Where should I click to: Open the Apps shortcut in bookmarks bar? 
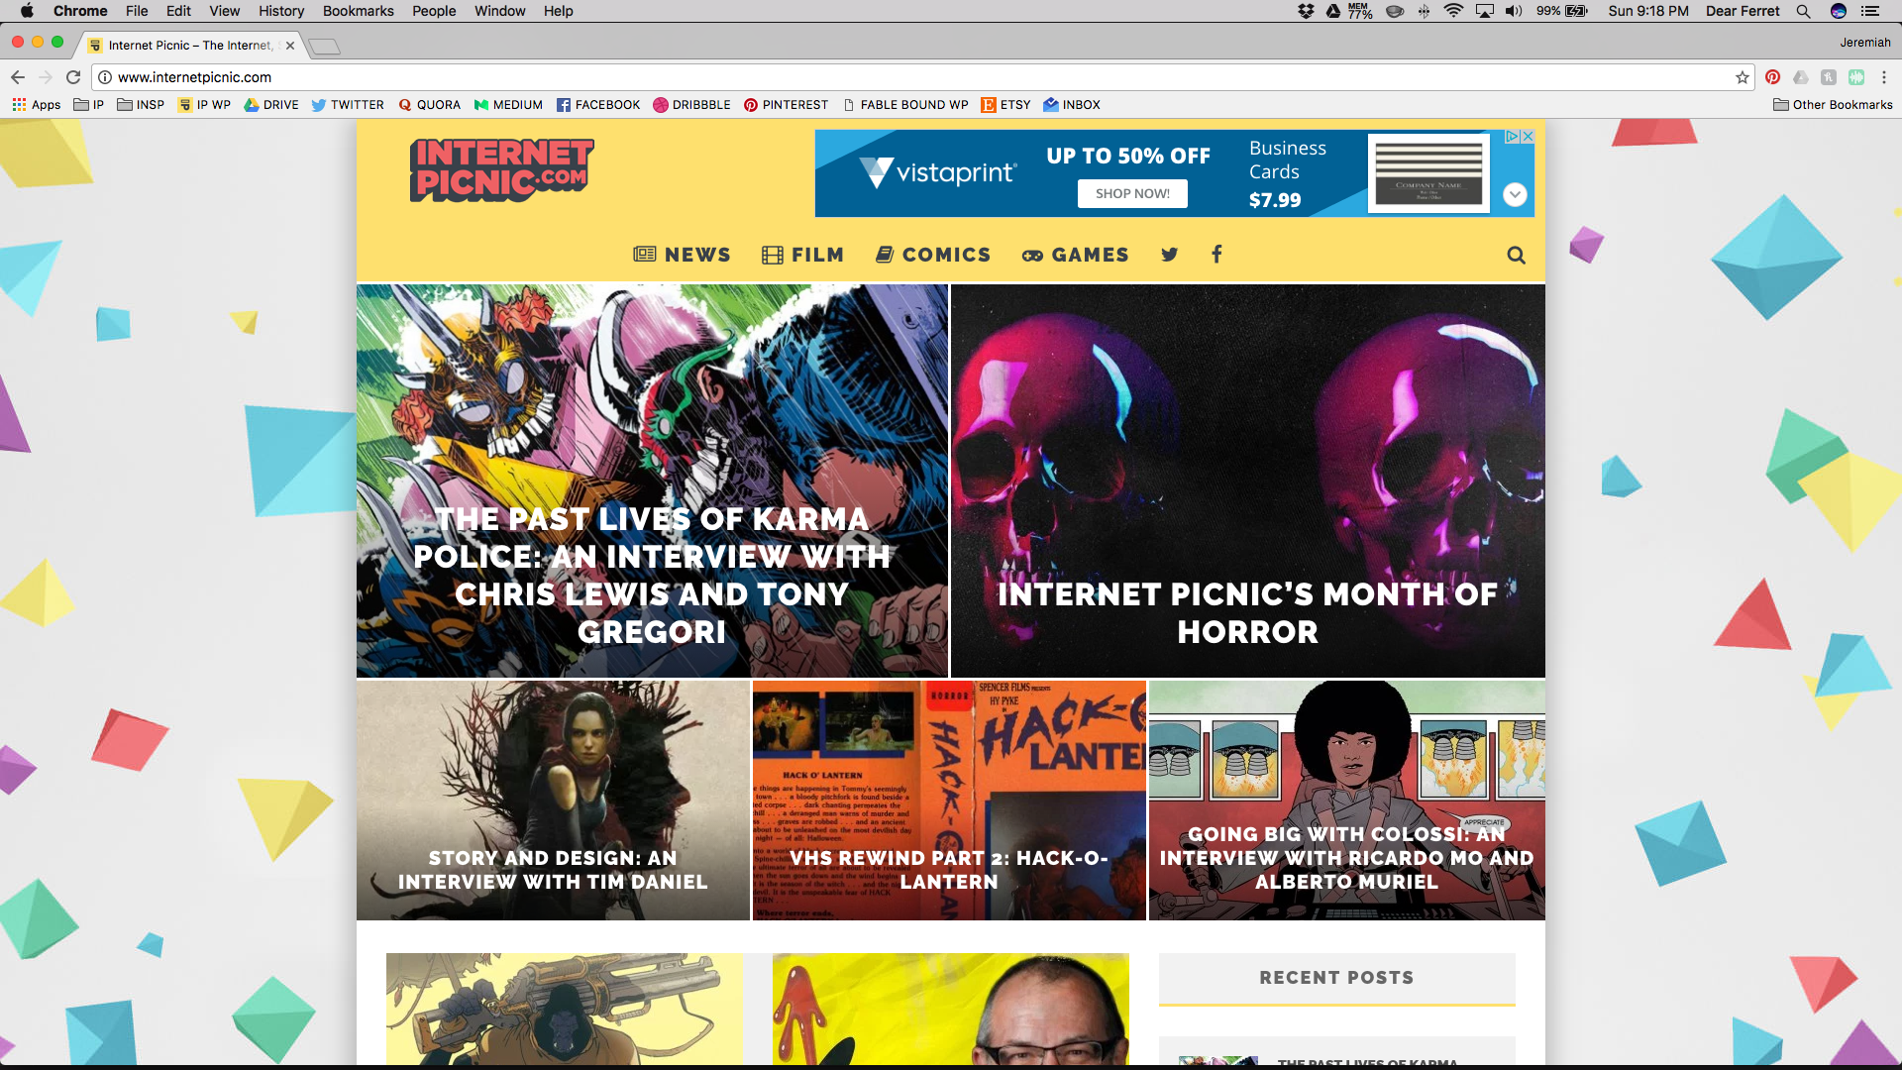point(37,105)
